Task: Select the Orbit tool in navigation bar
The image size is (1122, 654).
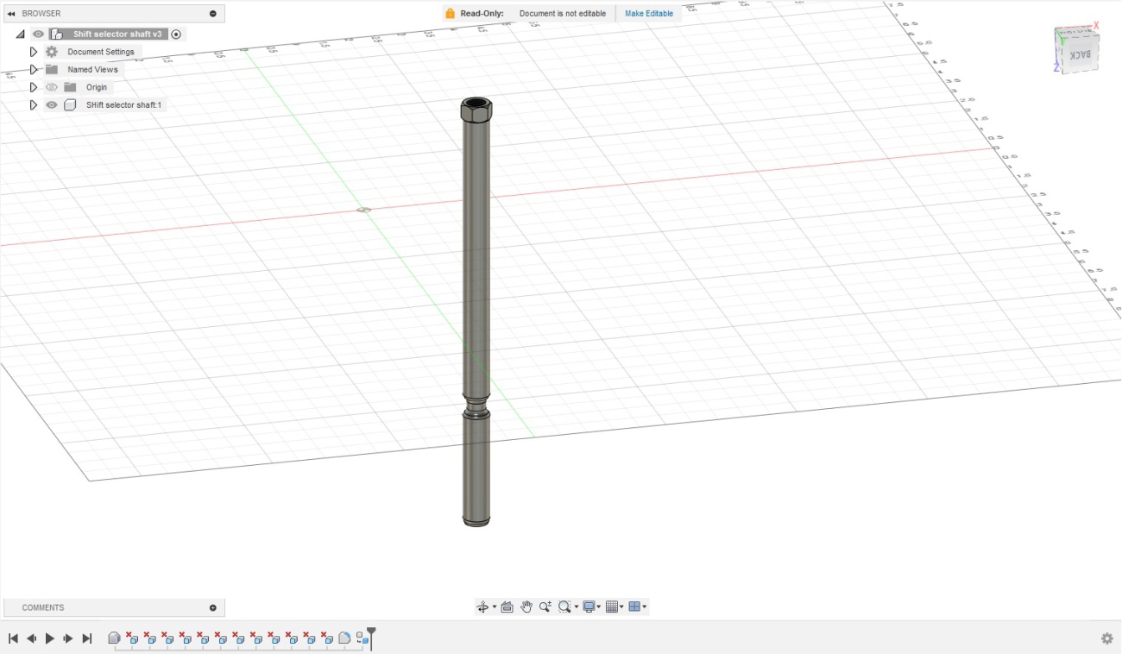Action: pyautogui.click(x=482, y=607)
